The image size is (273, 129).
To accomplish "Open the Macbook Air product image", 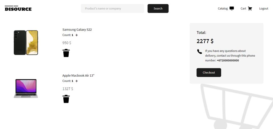I will 26,89.
